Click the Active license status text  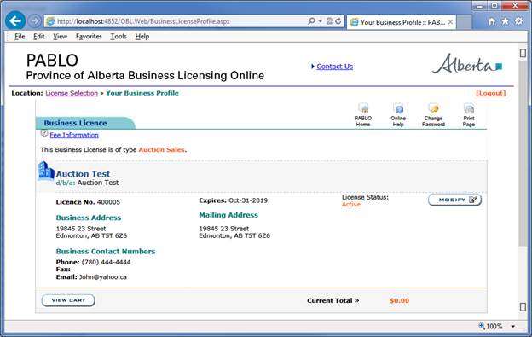(x=351, y=204)
